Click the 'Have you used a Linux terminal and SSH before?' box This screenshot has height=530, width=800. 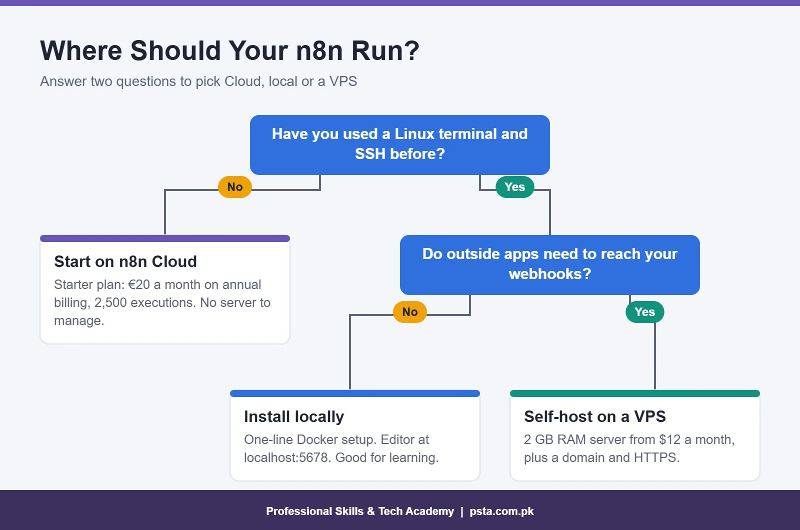pyautogui.click(x=400, y=145)
